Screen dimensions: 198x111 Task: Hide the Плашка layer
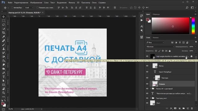tap(147, 84)
